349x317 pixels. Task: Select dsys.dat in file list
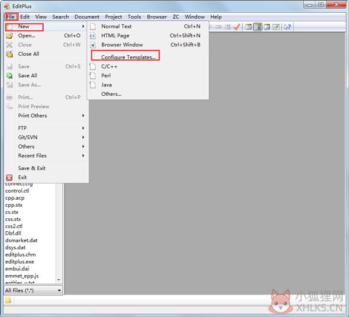[15, 247]
